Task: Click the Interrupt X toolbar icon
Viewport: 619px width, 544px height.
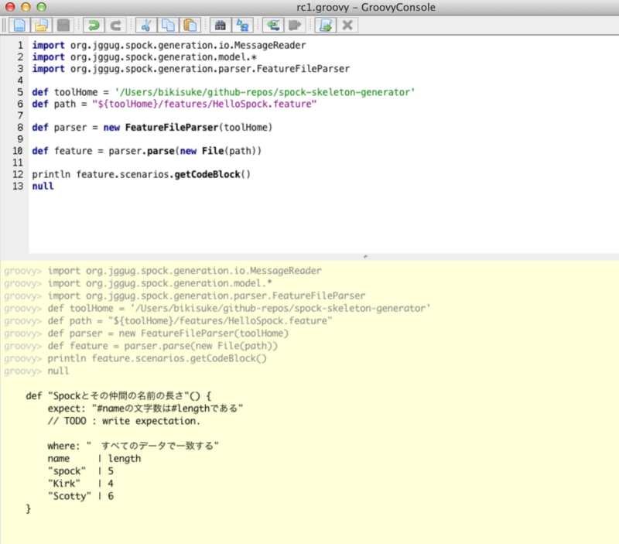Action: coord(347,26)
